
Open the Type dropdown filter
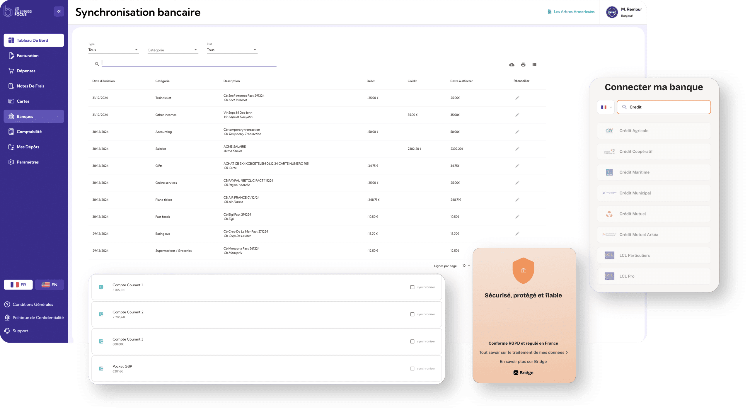(113, 50)
